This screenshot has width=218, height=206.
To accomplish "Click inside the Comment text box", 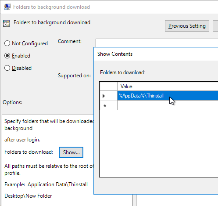I will tap(157, 43).
